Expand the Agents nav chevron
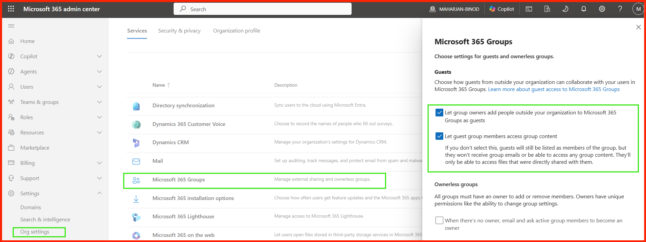 coord(99,71)
